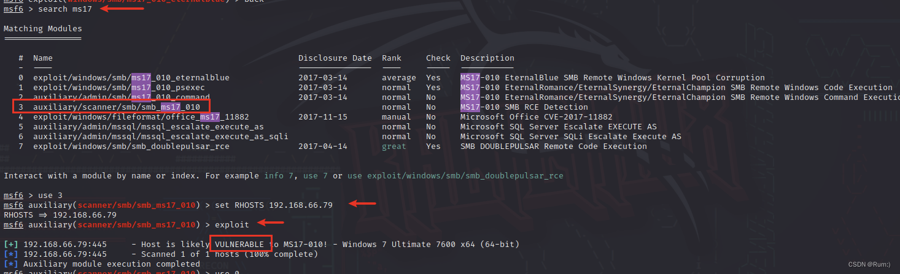Click the 'RHOSTS ⇒ 192.168.66.79' output line
Viewport: 900px width, 274px height.
pos(60,215)
